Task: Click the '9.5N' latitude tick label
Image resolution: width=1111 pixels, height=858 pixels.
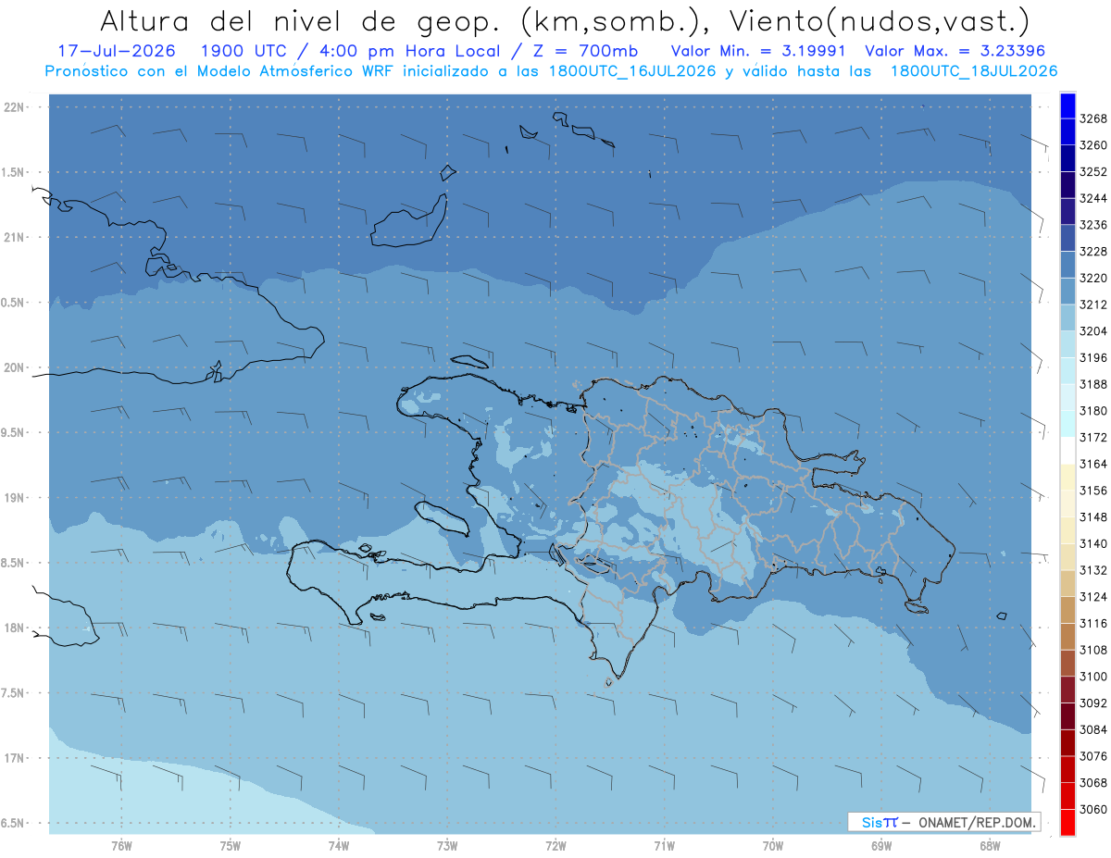Action: point(12,432)
